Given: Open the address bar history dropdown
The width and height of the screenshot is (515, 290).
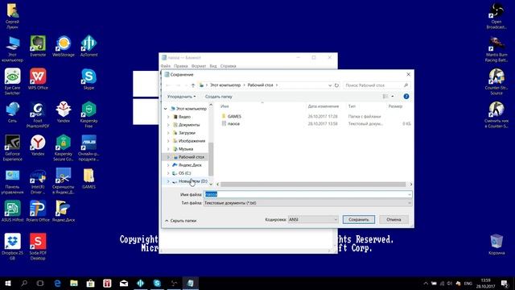Looking at the screenshot, I should pos(330,85).
